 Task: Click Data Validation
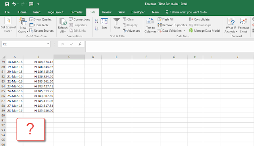(x=169, y=30)
